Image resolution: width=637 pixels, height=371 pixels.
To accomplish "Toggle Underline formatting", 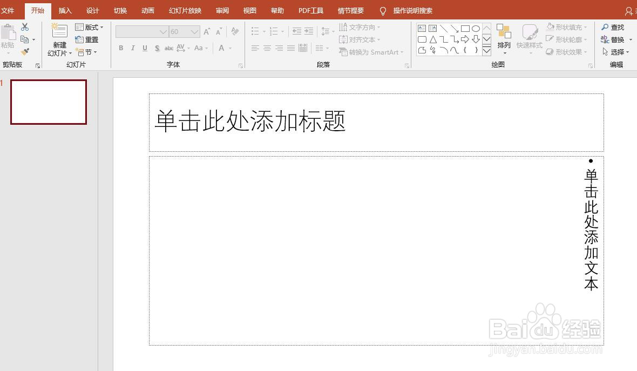I will coord(145,48).
